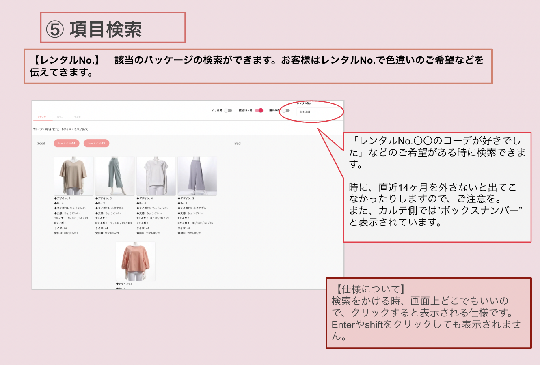The image size is (540, 365).
Task: Open the gray wide-leg pants thumbnail
Action: pos(197,176)
